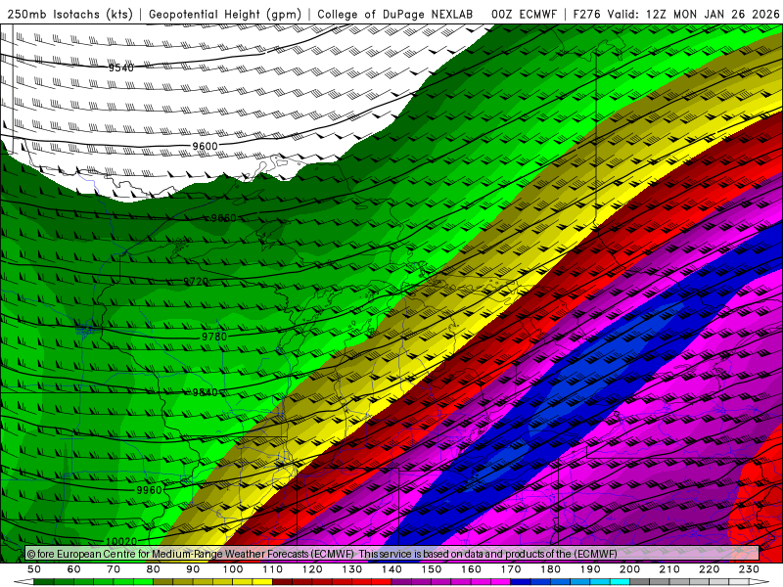Click the 60 label on the color scale
Screen dimensions: 783x587
click(x=74, y=569)
